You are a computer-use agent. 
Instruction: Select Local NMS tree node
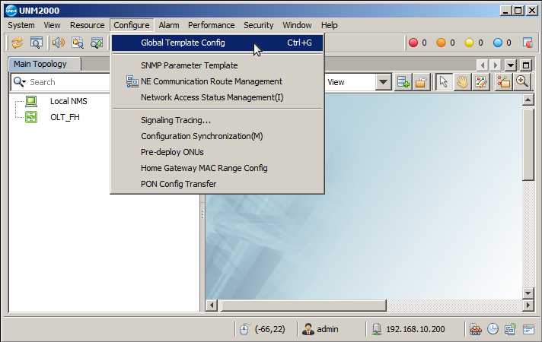pos(69,101)
